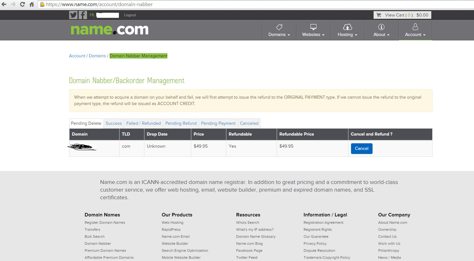Click the security lock icon in address bar
Image resolution: width=474 pixels, height=261 pixels.
(42, 4)
